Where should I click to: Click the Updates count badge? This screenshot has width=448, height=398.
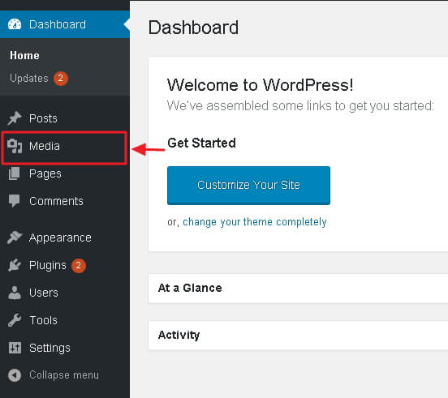[61, 78]
